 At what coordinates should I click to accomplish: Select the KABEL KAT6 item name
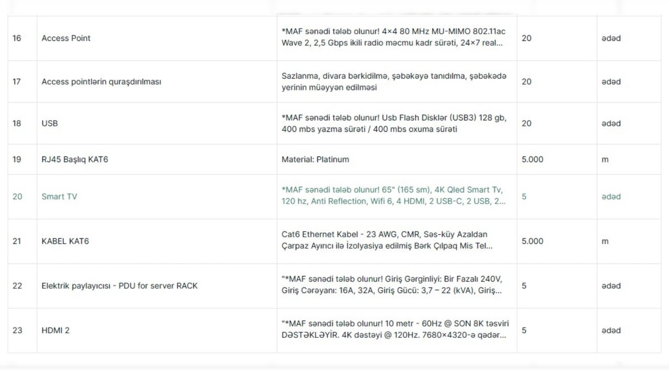point(65,241)
